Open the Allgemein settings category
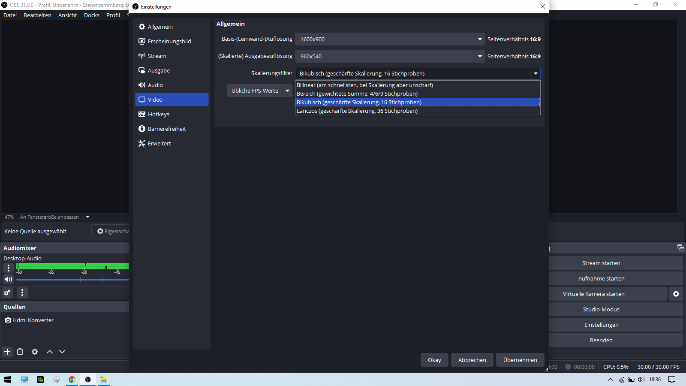Screen dimensions: 686x386 coord(171,27)
